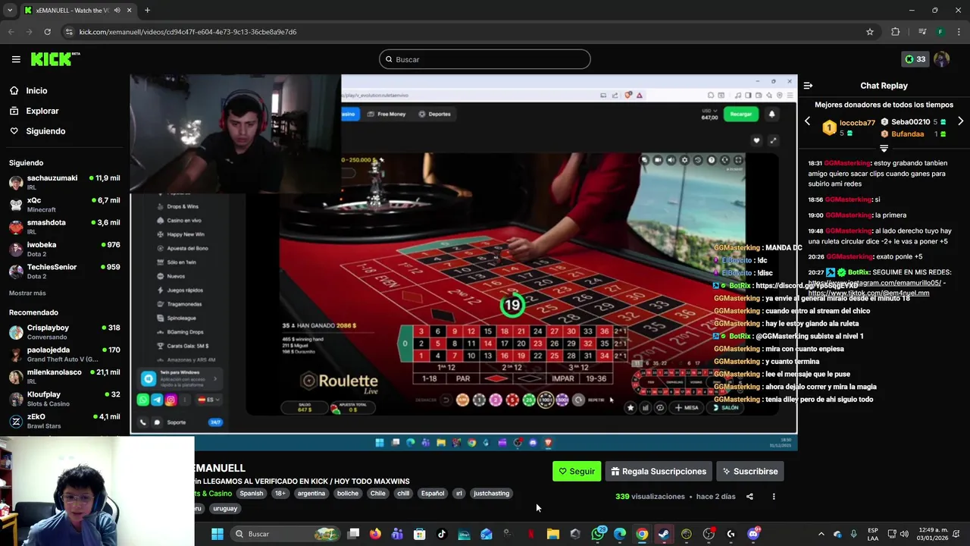Bookmark this page with the star icon
Screen dimensions: 970x546
870,32
